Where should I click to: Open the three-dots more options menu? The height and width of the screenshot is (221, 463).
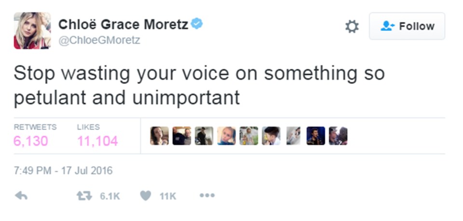pos(207,196)
